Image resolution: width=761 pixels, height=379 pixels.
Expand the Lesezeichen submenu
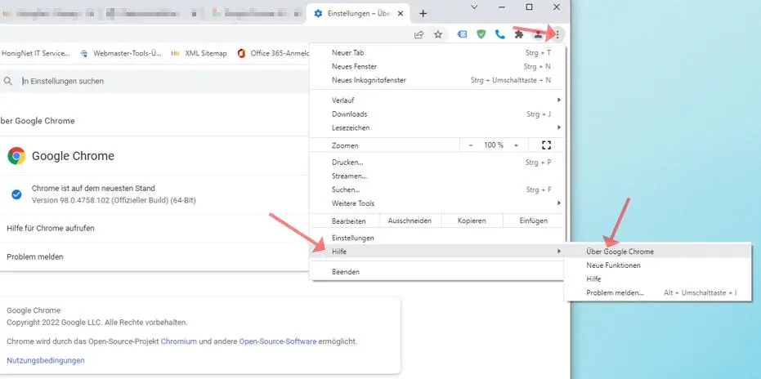pyautogui.click(x=436, y=127)
